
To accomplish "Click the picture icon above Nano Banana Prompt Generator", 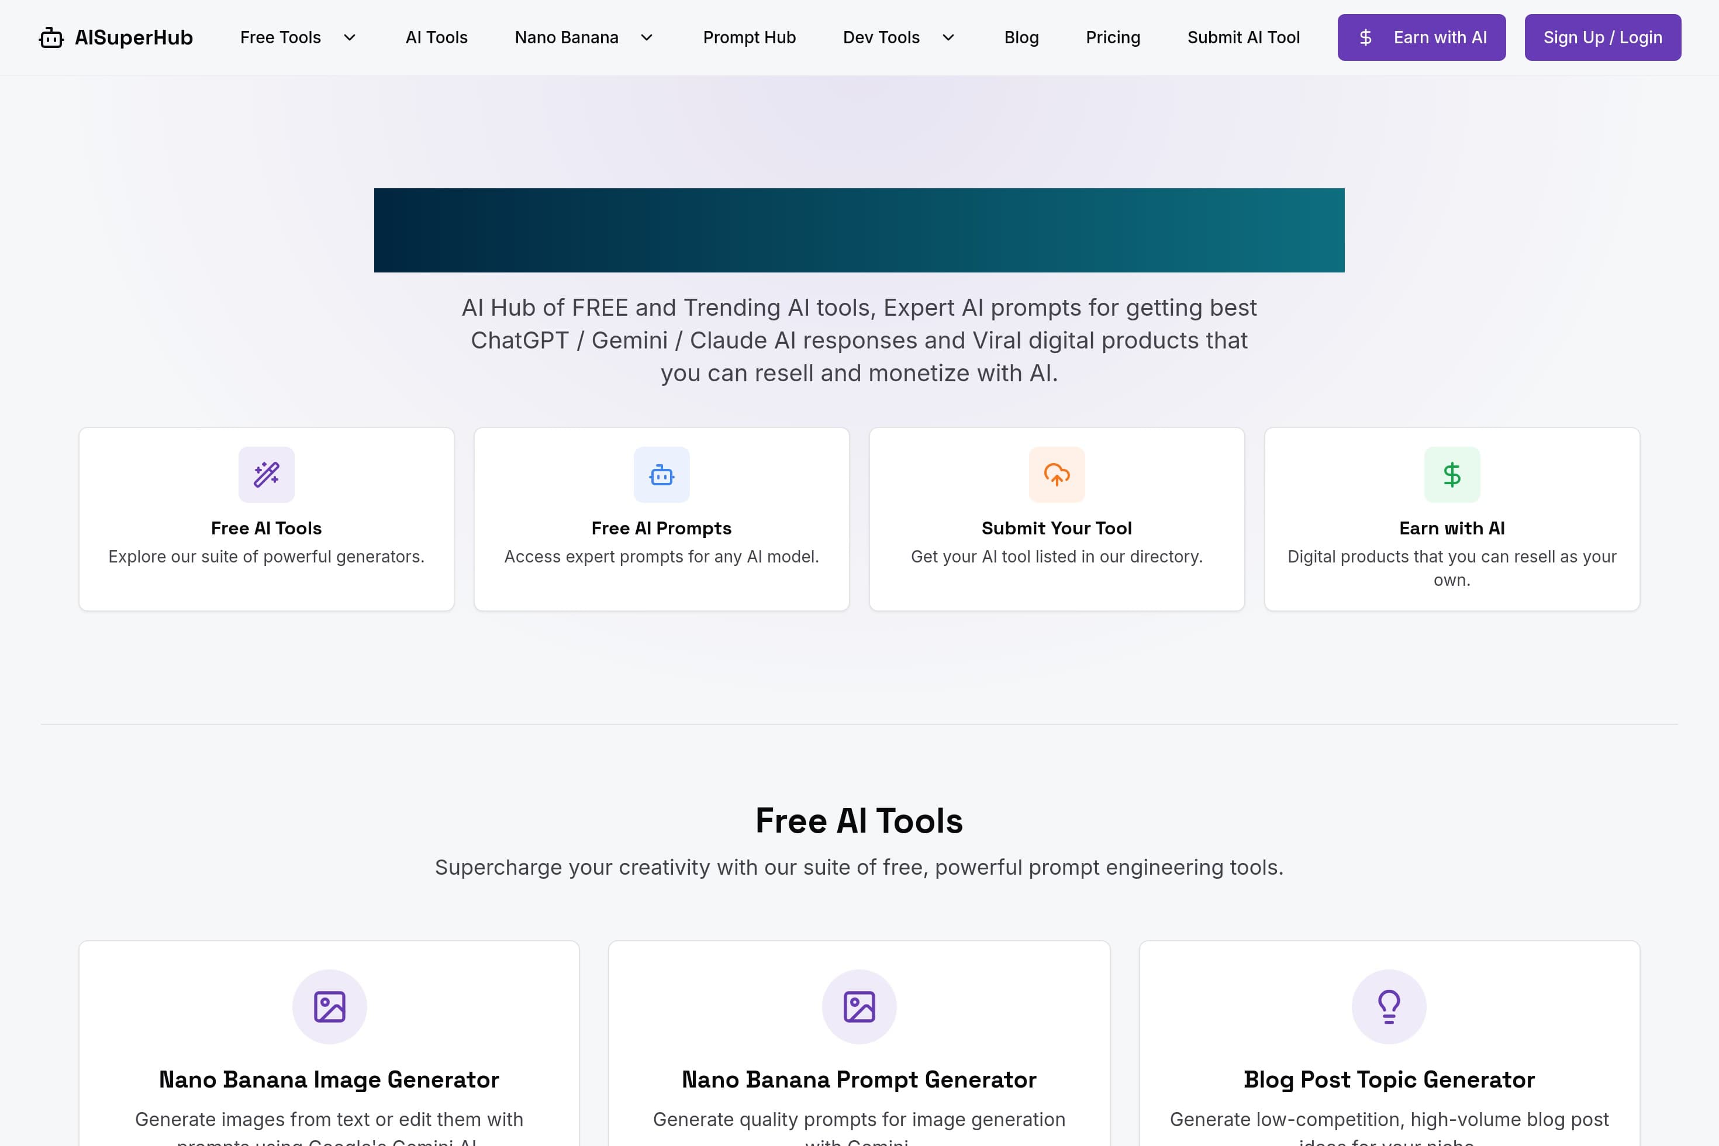I will 859,1006.
